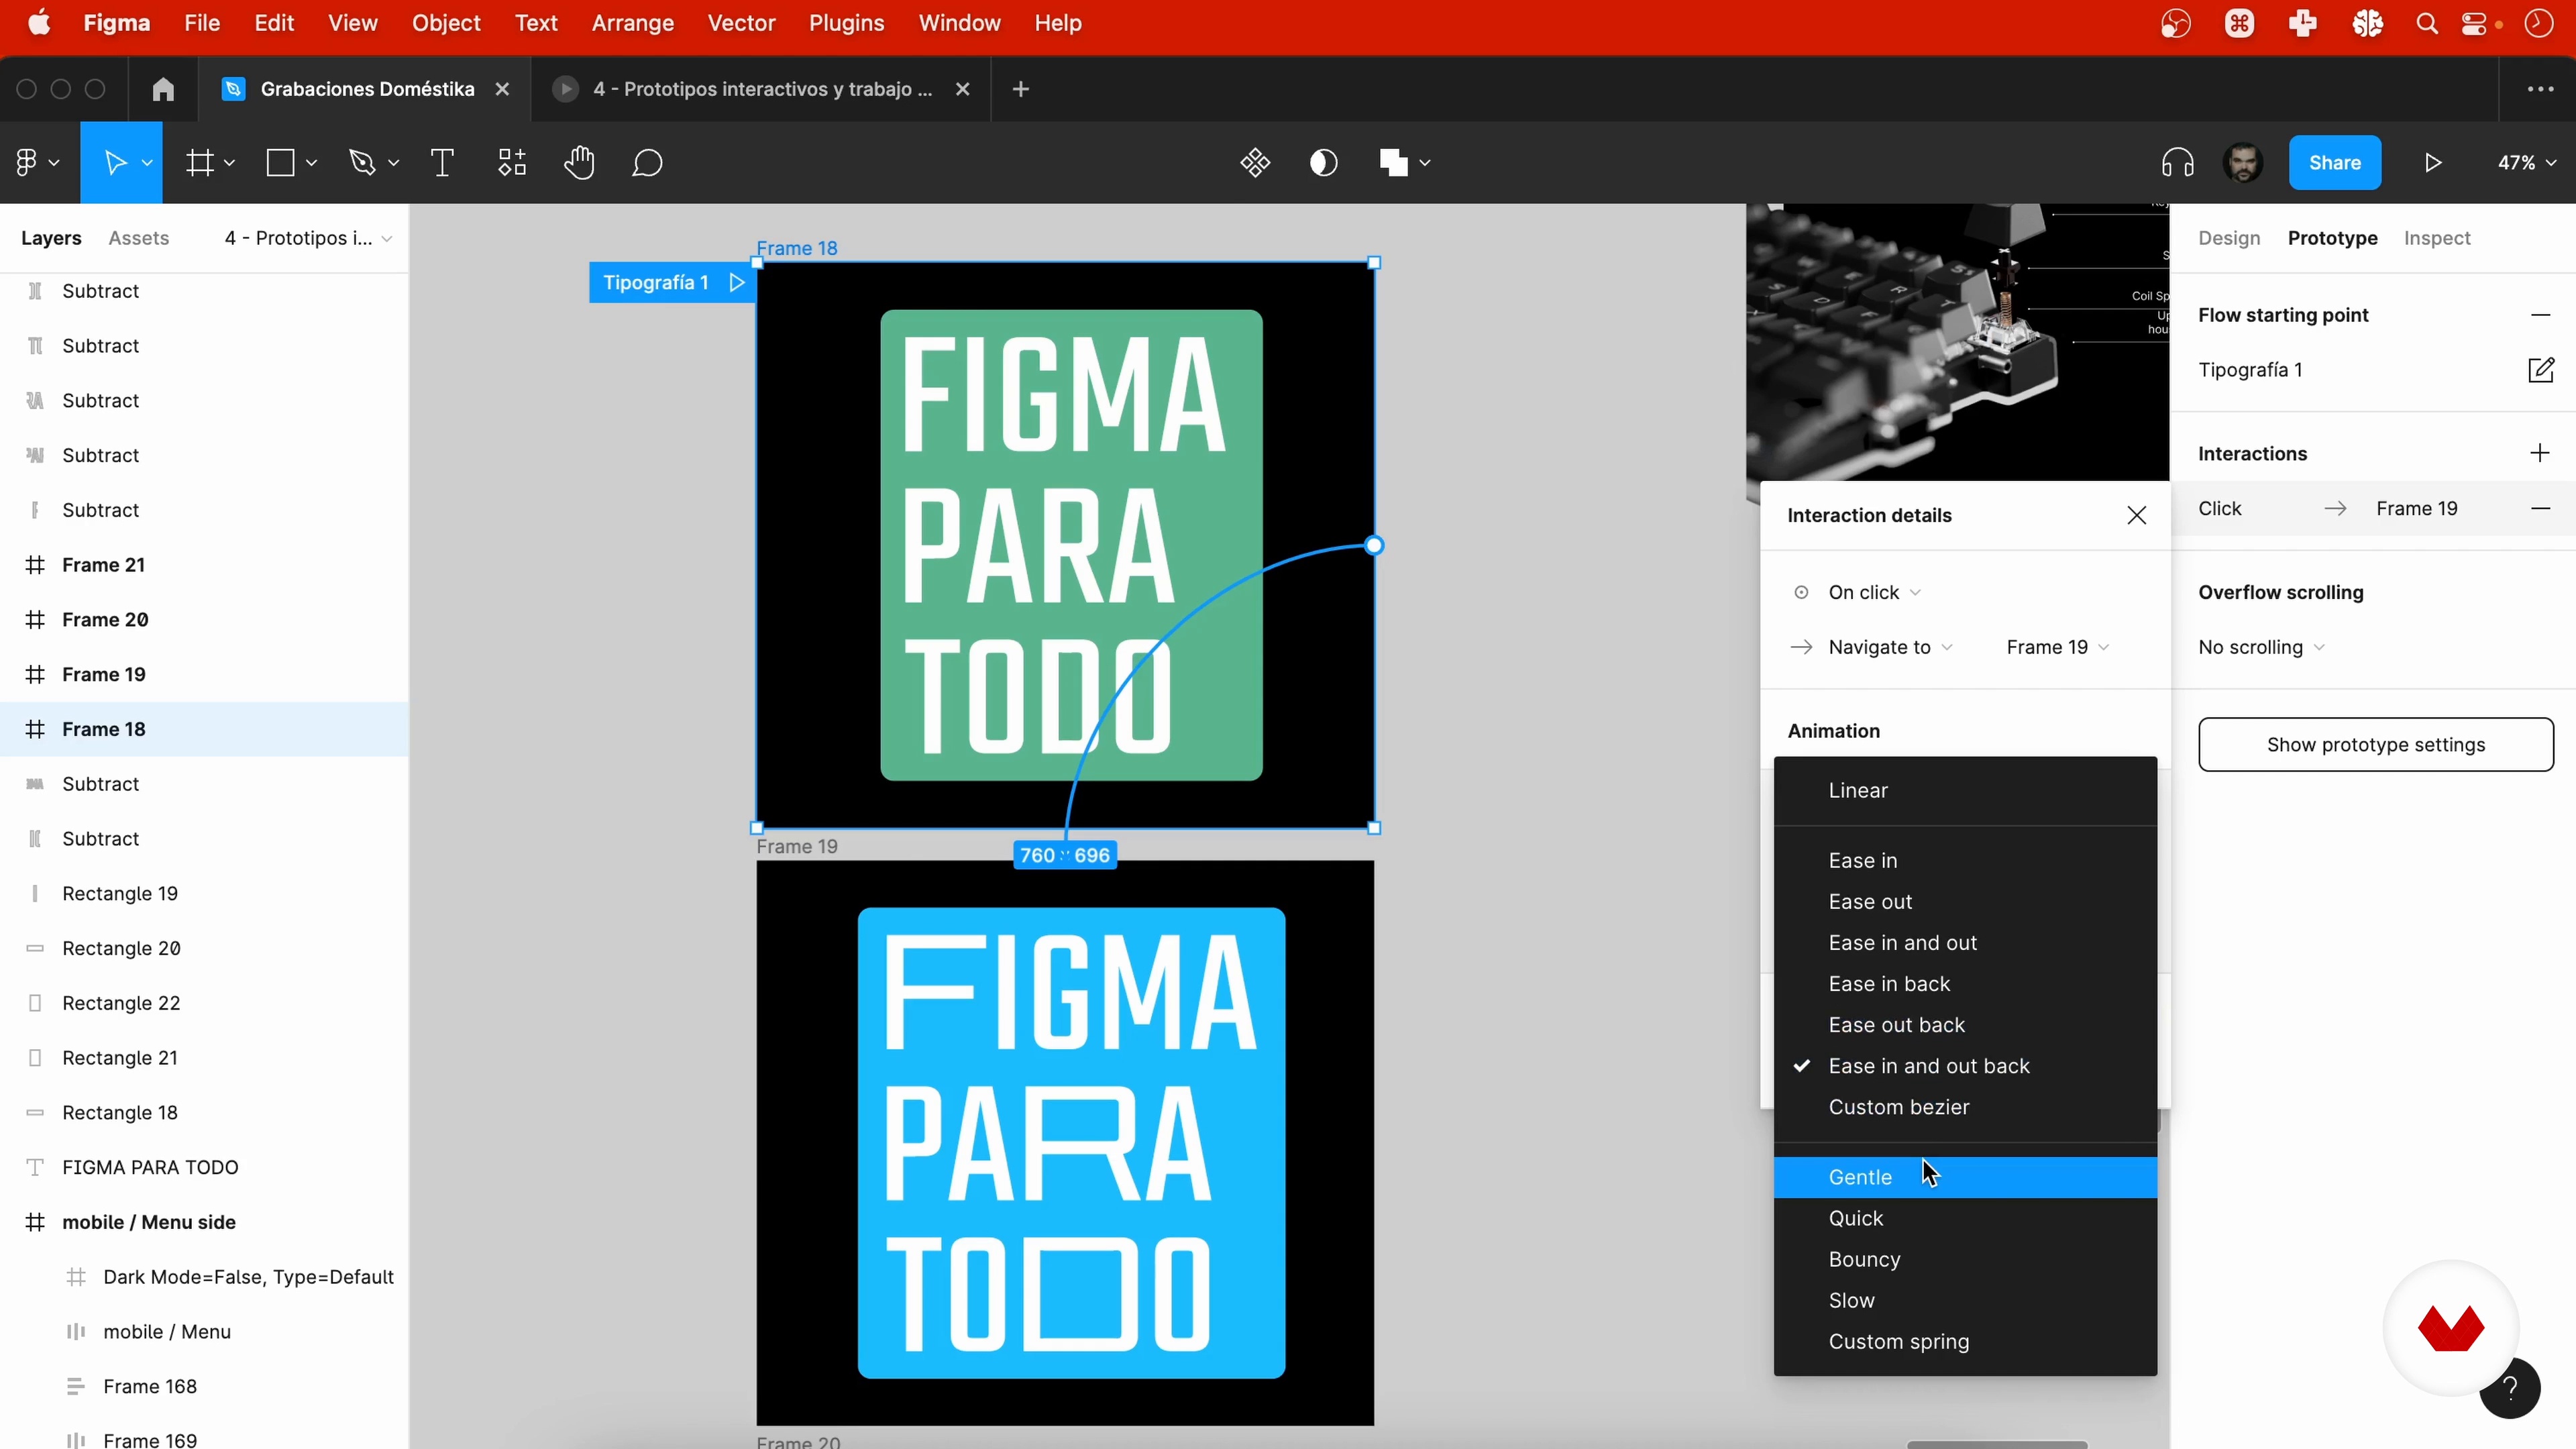This screenshot has width=2576, height=1449.
Task: Choose Gentle spring easing
Action: (x=1965, y=1177)
